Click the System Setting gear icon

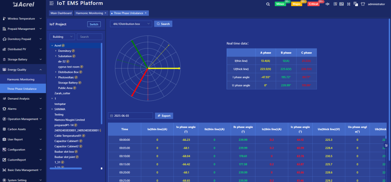tap(4, 180)
